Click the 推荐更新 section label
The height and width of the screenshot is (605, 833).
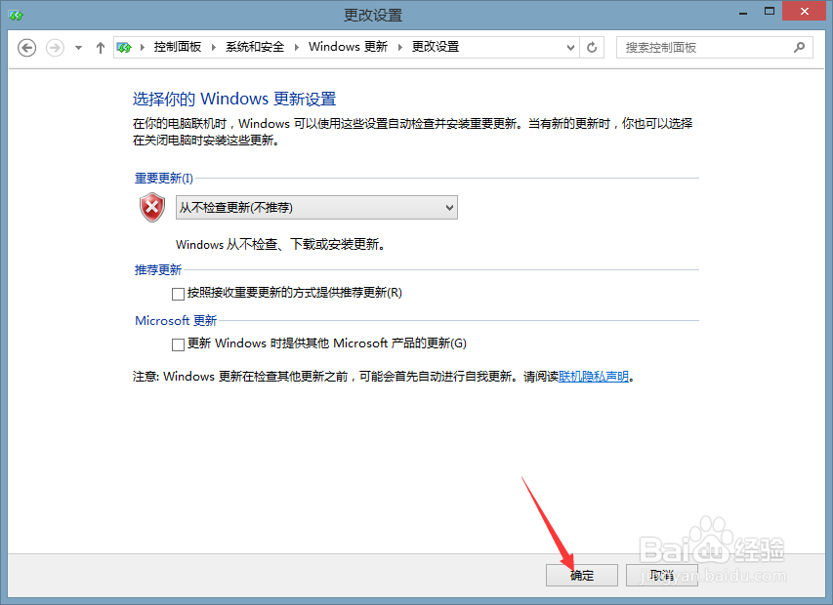point(158,270)
